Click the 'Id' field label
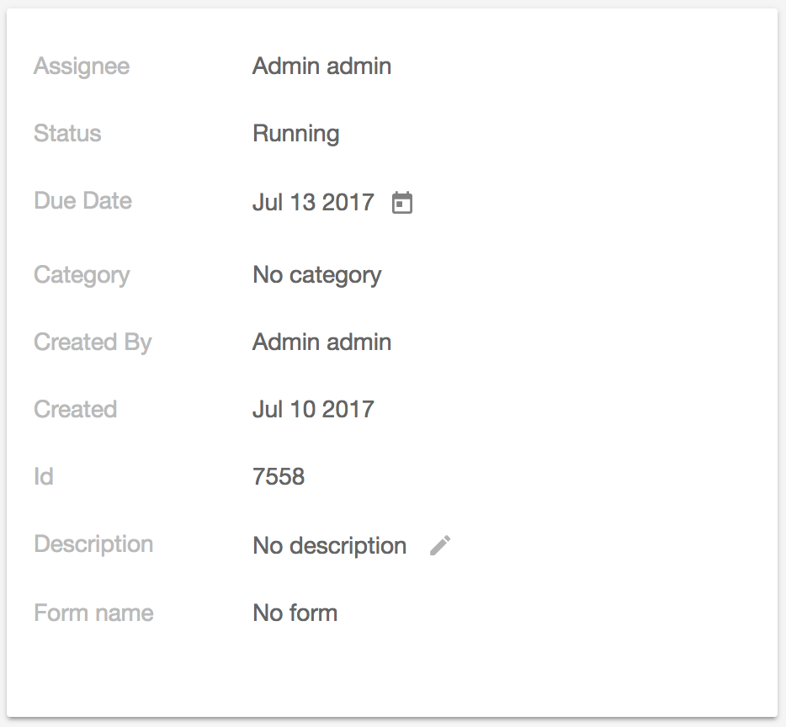This screenshot has width=786, height=727. coord(44,476)
